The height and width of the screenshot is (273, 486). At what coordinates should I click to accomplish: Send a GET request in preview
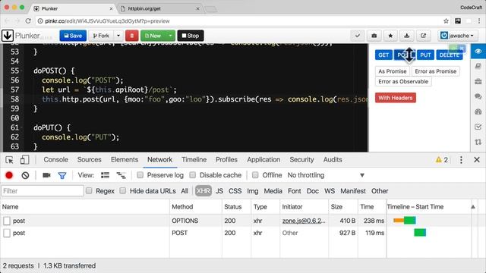(x=383, y=55)
